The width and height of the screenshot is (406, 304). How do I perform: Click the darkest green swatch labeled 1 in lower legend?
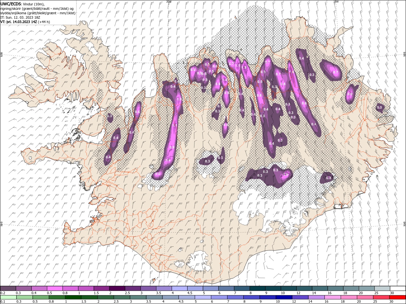point(73,297)
